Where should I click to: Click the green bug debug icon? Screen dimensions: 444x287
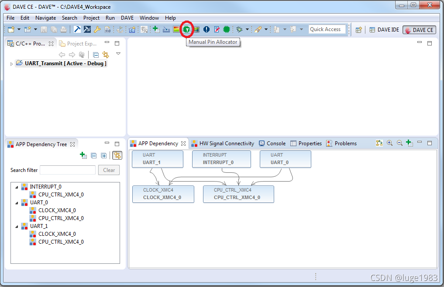pos(240,29)
